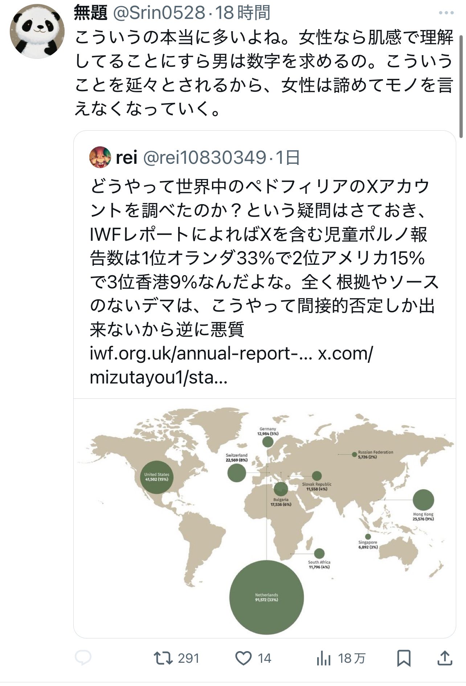The image size is (466, 686).
Task: View analytics showing 18万 impressions
Action: point(323,658)
